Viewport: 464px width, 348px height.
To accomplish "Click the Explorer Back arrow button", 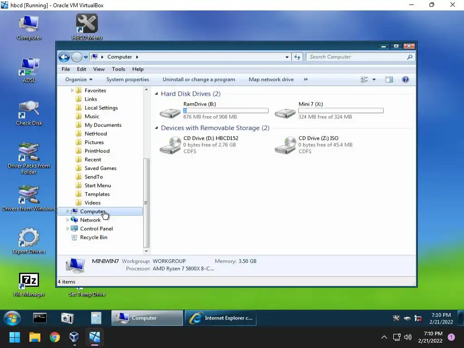I will (x=64, y=57).
